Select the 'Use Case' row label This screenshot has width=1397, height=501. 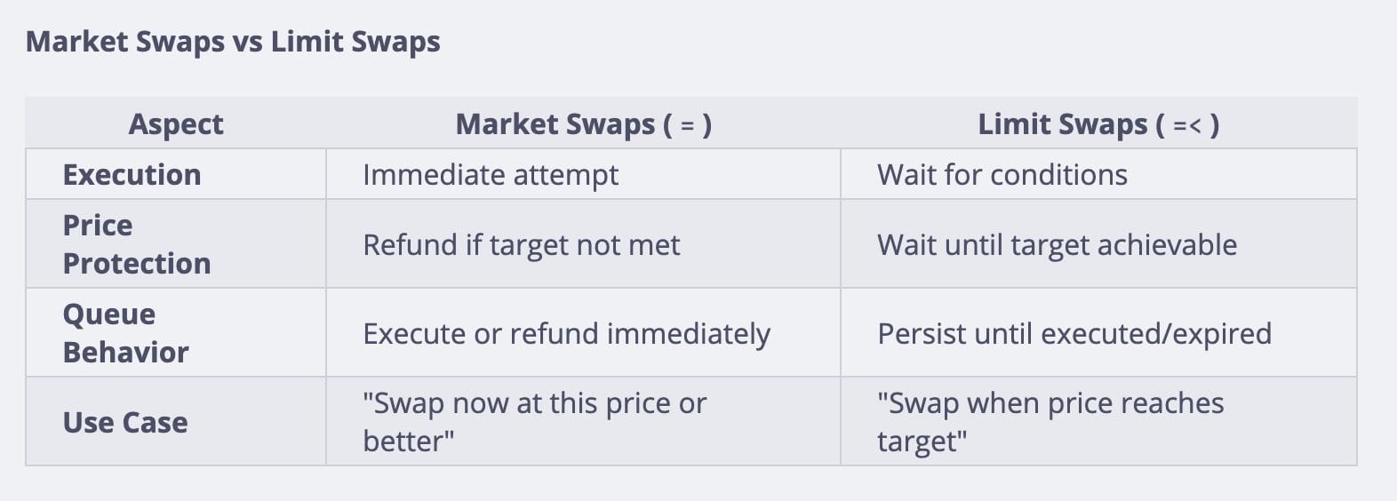click(125, 423)
